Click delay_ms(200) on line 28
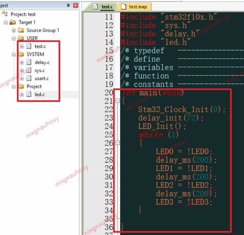The image size is (244, 235). 186,160
